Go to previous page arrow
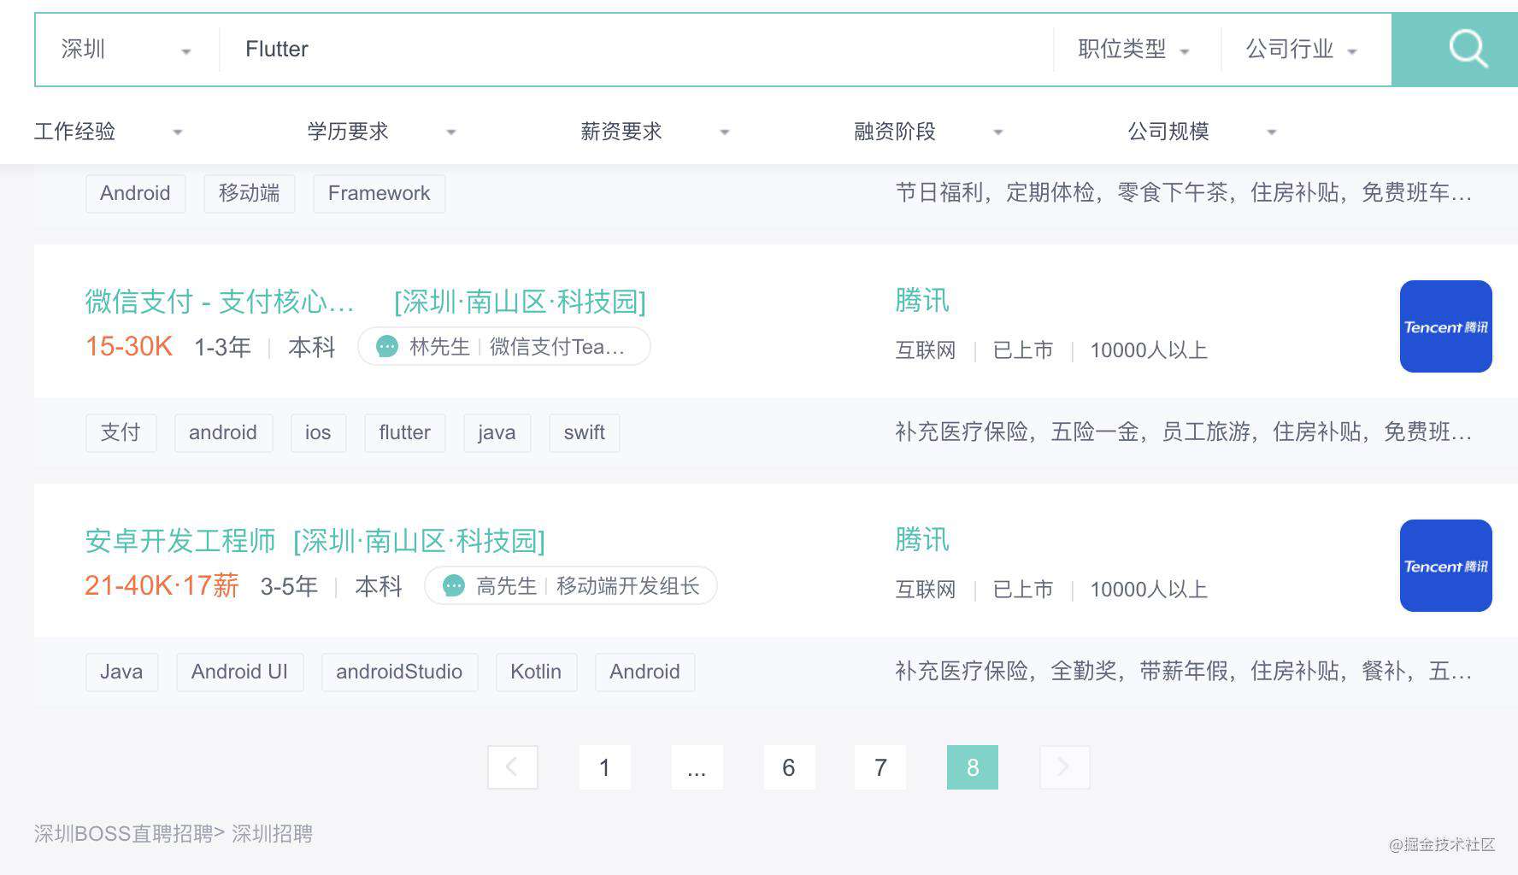 click(513, 767)
